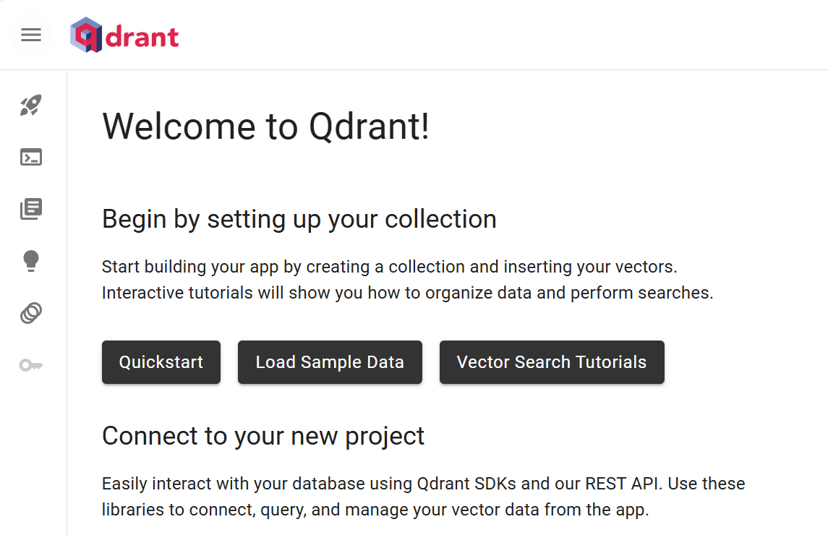The width and height of the screenshot is (828, 535).
Task: Open Vector Search Tutorials
Action: (552, 361)
